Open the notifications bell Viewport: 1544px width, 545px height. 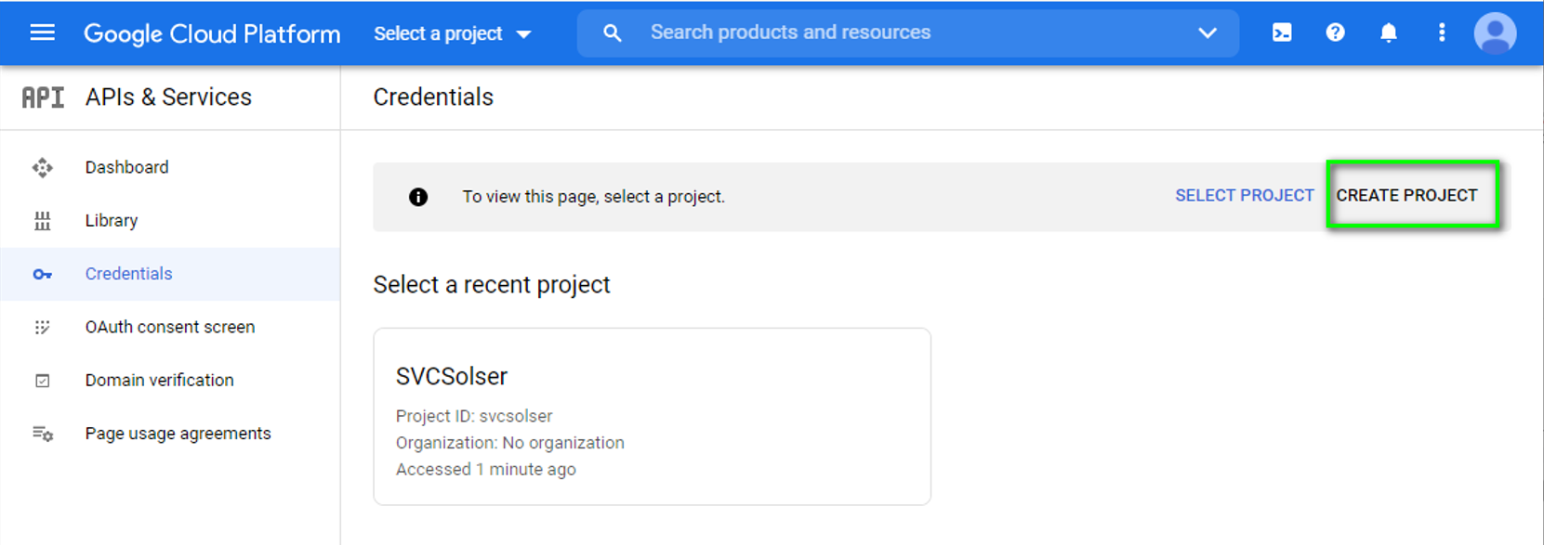1388,32
